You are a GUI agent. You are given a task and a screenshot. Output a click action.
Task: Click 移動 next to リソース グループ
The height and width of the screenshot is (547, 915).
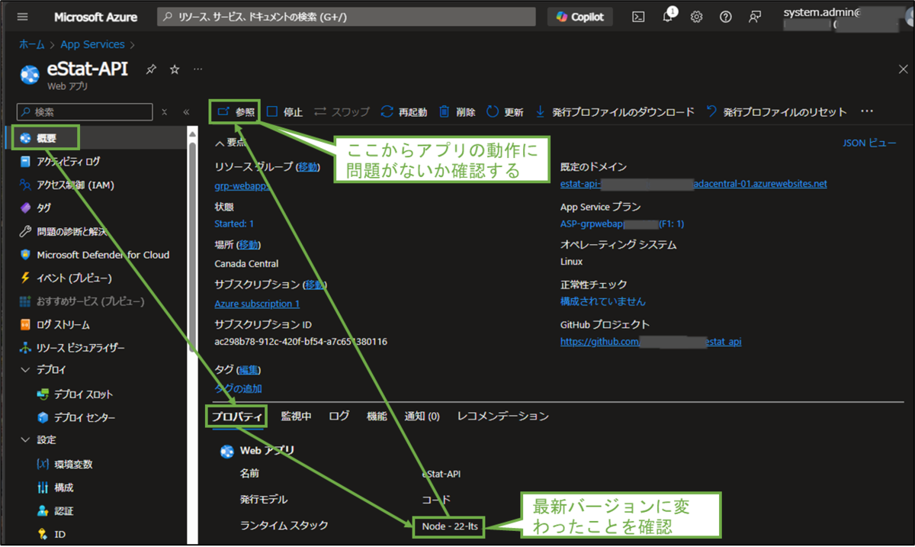308,166
